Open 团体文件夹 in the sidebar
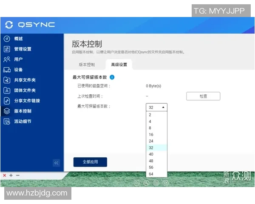The width and height of the screenshot is (255, 204). pyautogui.click(x=32, y=91)
